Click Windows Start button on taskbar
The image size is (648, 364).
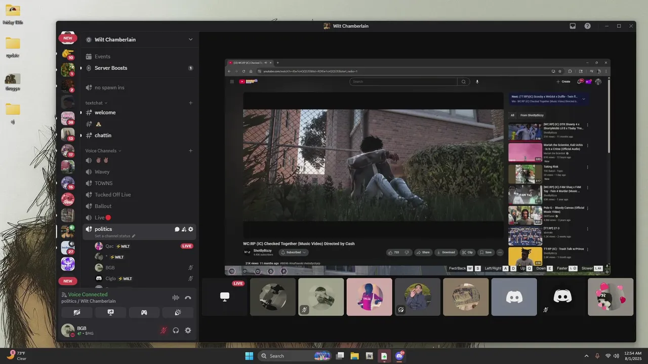coord(249,356)
